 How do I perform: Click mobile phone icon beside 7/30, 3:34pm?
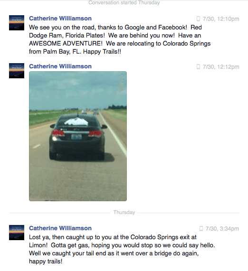(x=201, y=228)
